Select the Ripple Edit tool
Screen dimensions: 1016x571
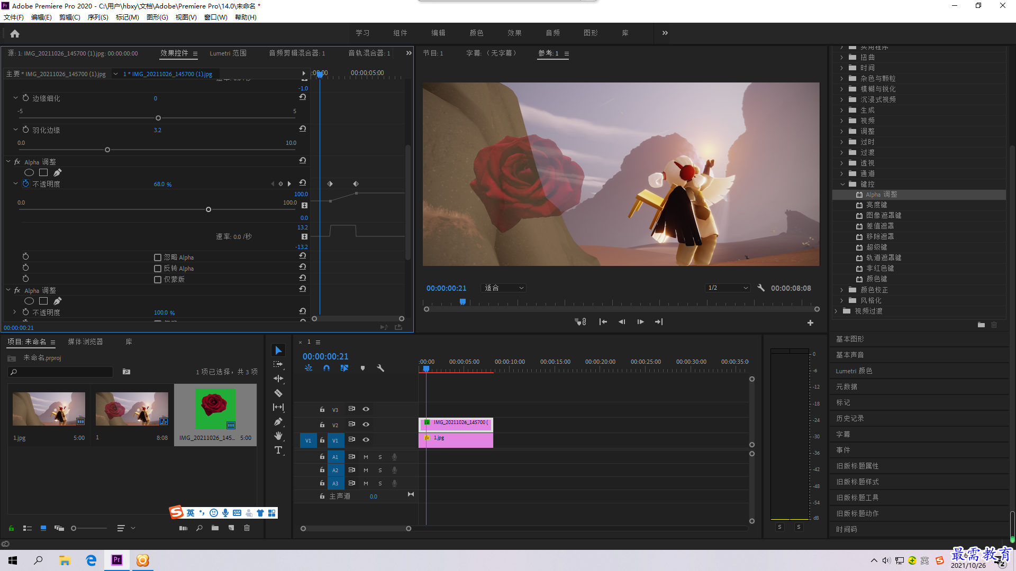[x=278, y=379]
